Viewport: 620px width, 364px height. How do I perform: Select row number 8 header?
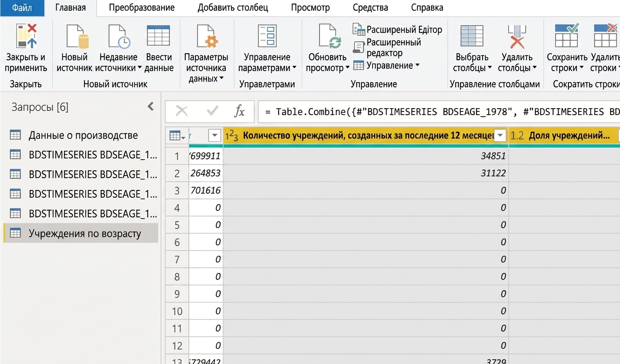177,277
